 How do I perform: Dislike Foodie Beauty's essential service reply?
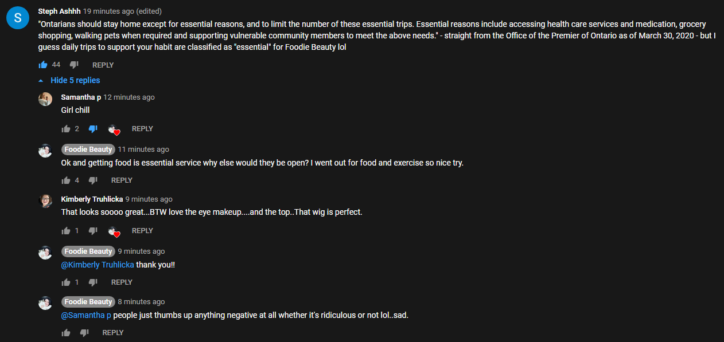[x=93, y=180]
